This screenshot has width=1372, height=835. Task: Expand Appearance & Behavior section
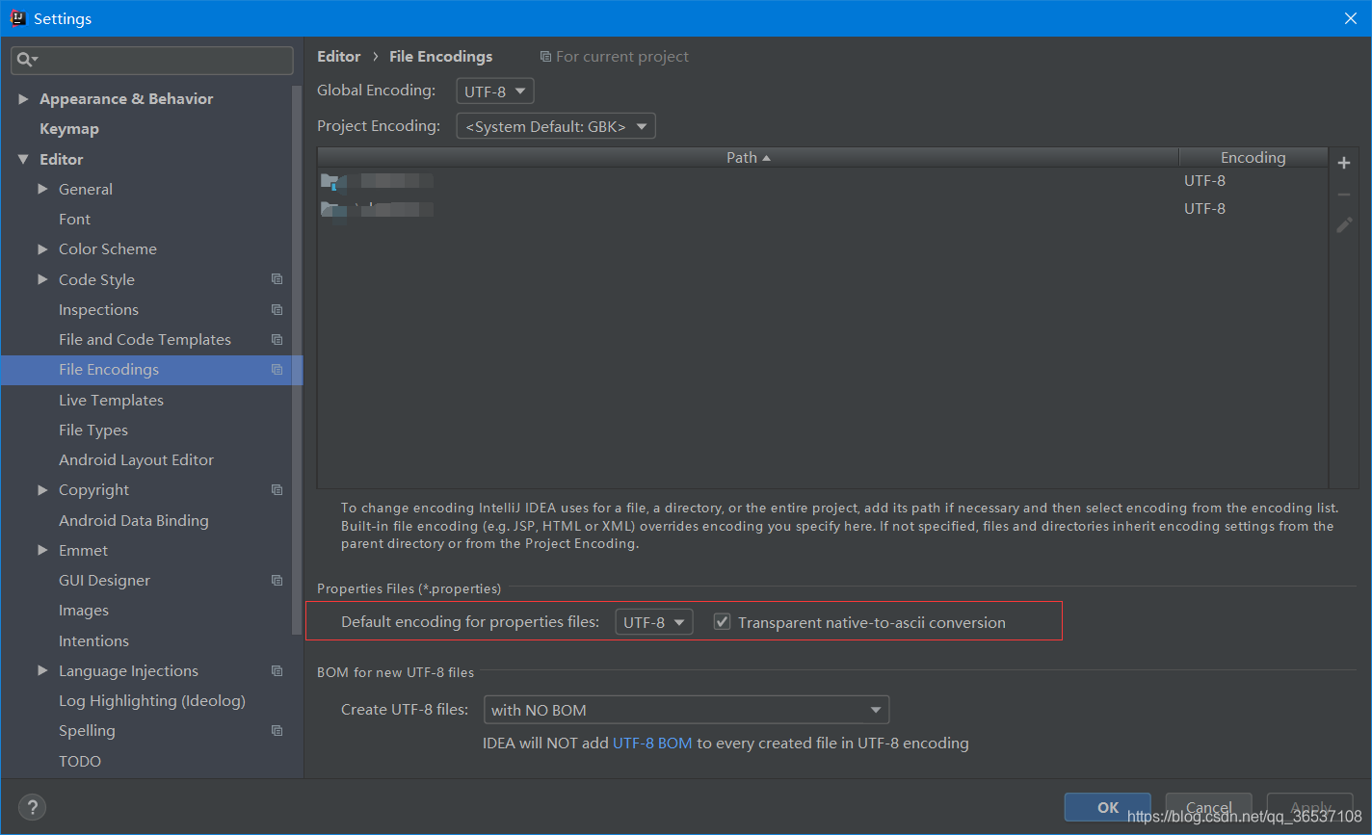[x=23, y=98]
